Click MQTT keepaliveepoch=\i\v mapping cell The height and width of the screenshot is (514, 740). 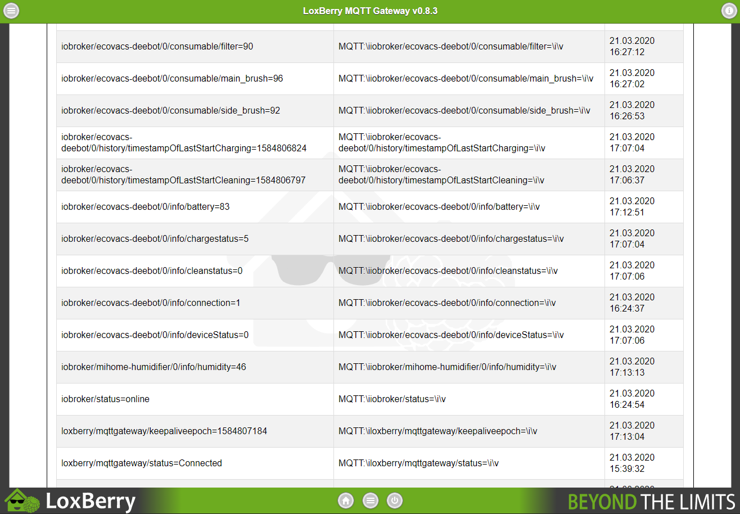tap(469, 431)
